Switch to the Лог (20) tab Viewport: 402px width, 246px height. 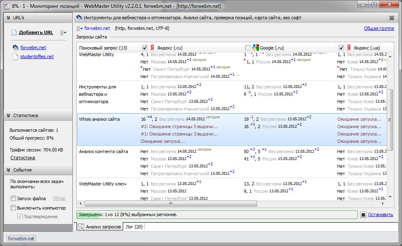[134, 226]
